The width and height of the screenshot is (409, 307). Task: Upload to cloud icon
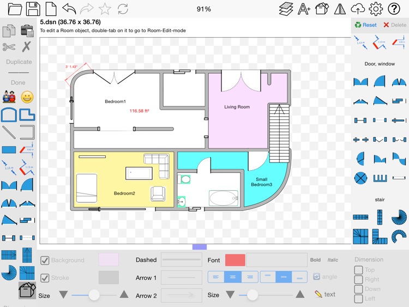point(358,9)
